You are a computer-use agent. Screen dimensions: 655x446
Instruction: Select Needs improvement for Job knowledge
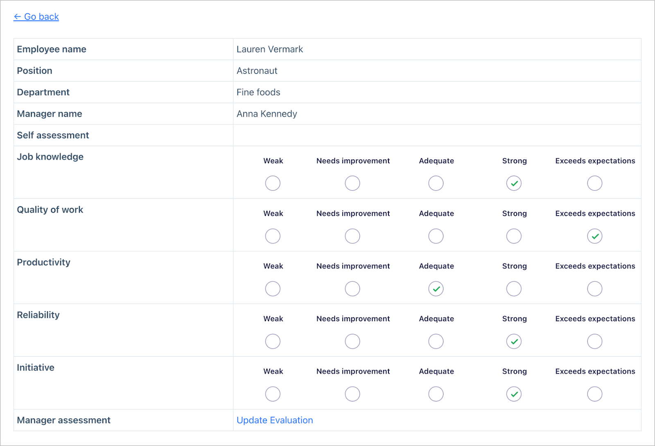(352, 183)
